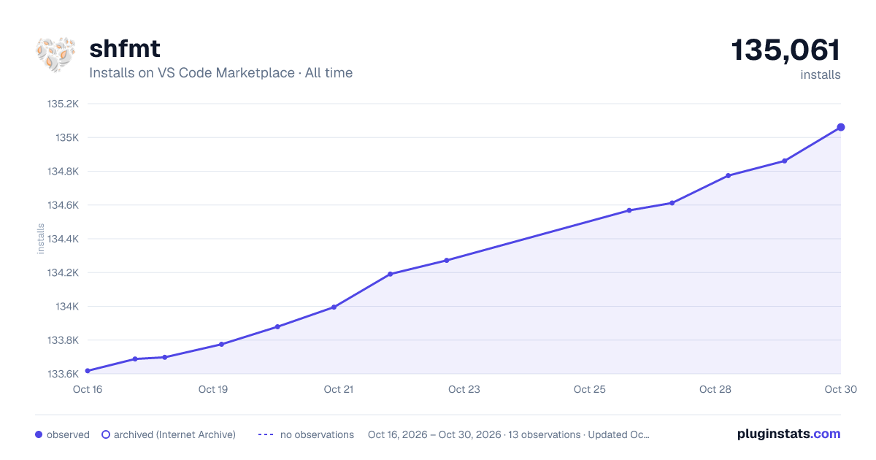Click the Oct 28 x-axis label
This screenshot has height=460, width=876.
pos(715,389)
